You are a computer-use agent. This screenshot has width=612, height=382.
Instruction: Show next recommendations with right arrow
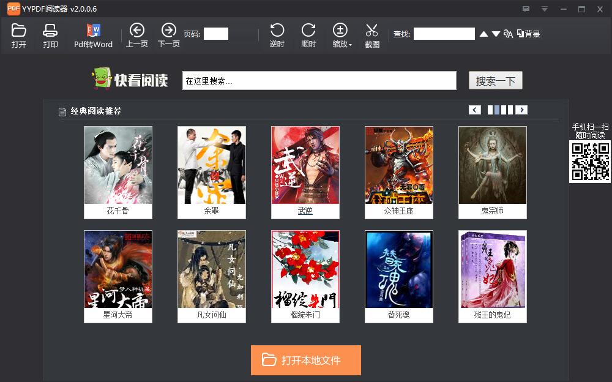click(521, 110)
